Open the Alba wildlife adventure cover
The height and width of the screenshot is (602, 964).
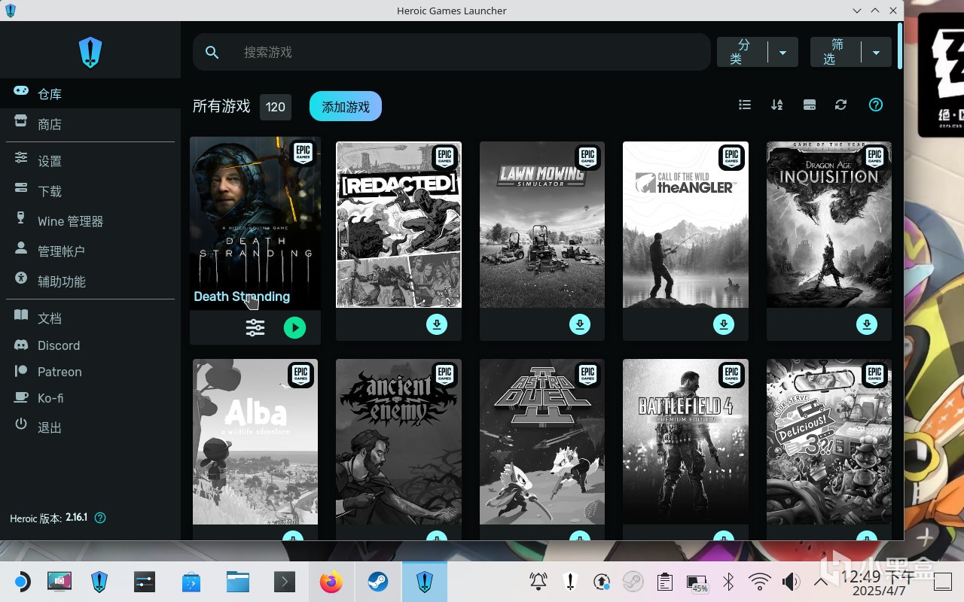pos(255,442)
